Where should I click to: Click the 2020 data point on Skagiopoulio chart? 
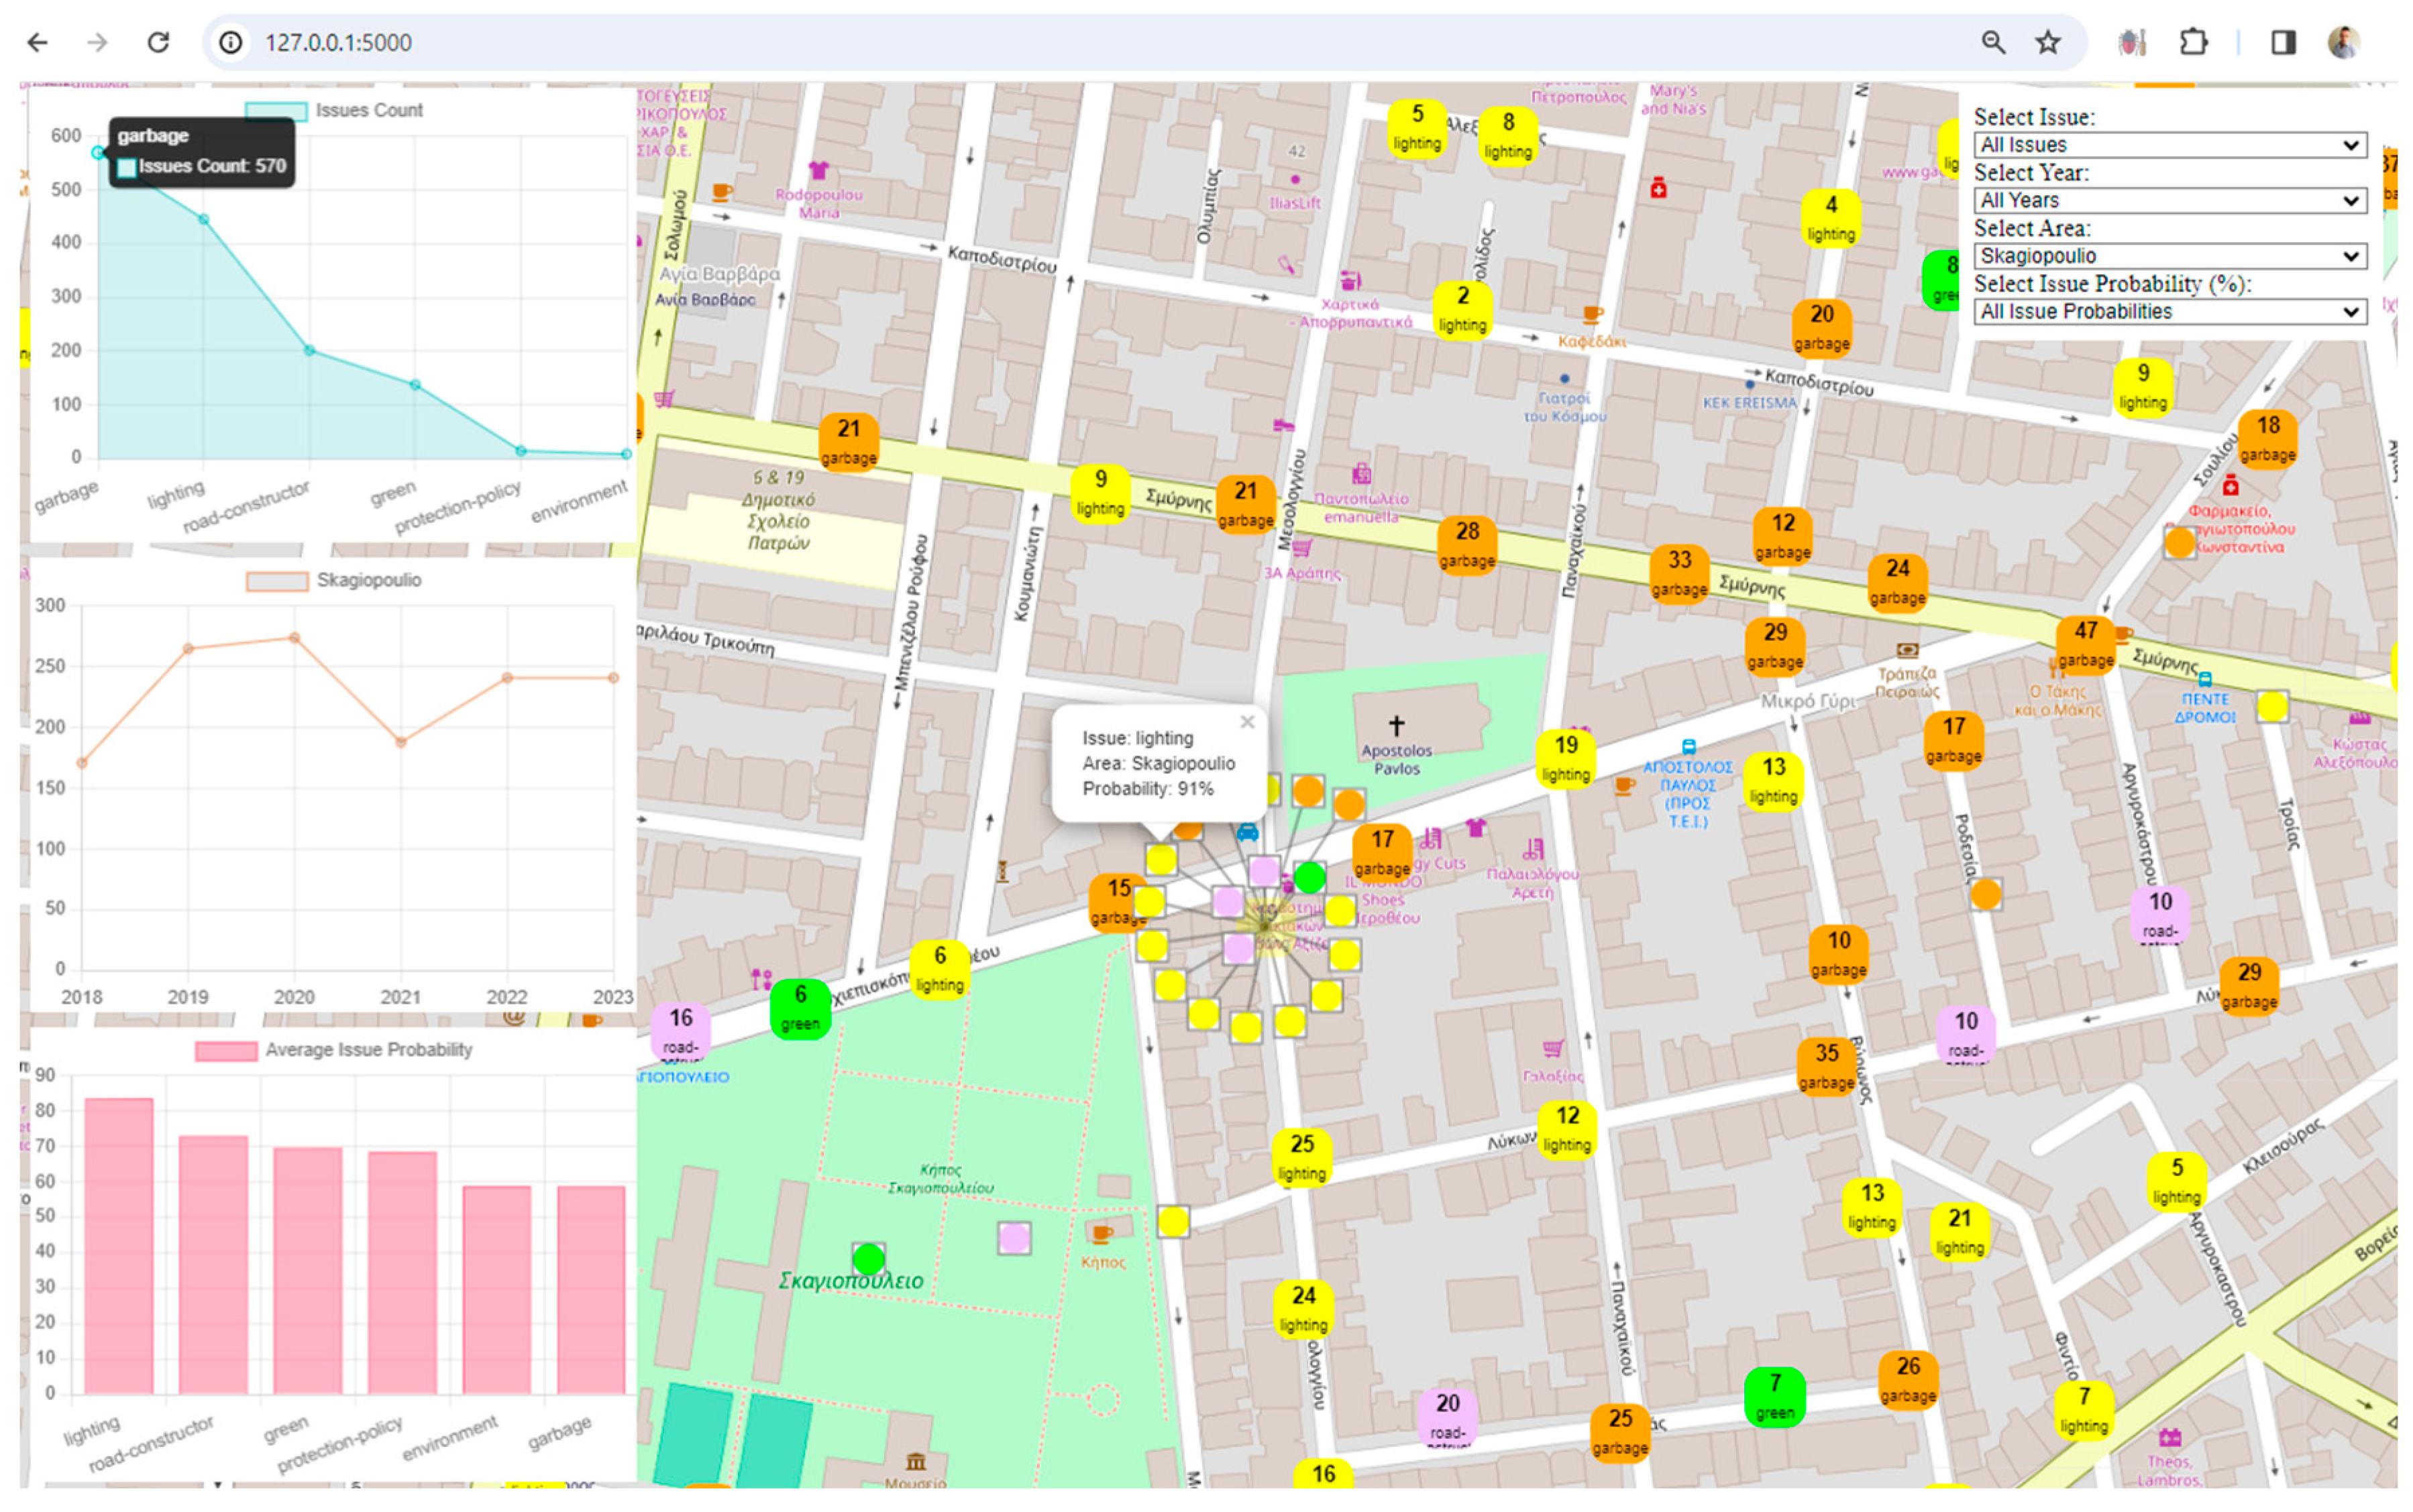294,638
